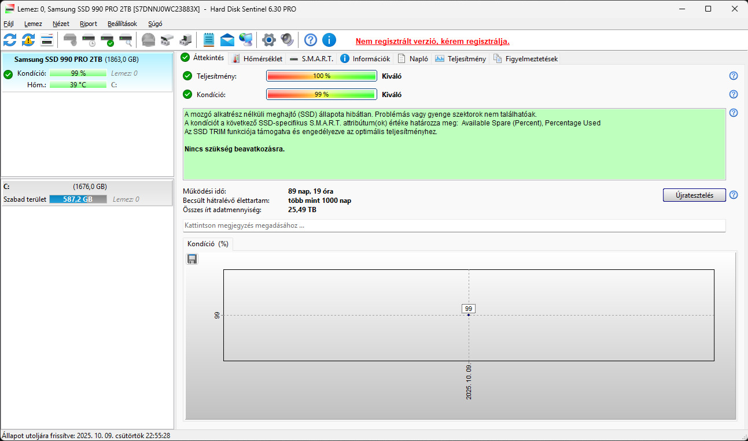Click the green check icon beside left-panel Kondíció
The image size is (748, 441).
tap(8, 73)
